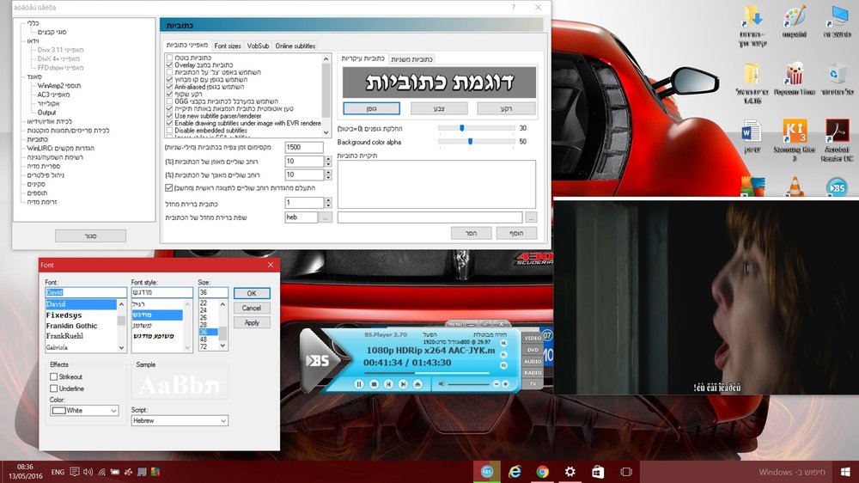The image size is (859, 483).
Task: Switch BS.Player to DVD mode
Action: (x=533, y=350)
